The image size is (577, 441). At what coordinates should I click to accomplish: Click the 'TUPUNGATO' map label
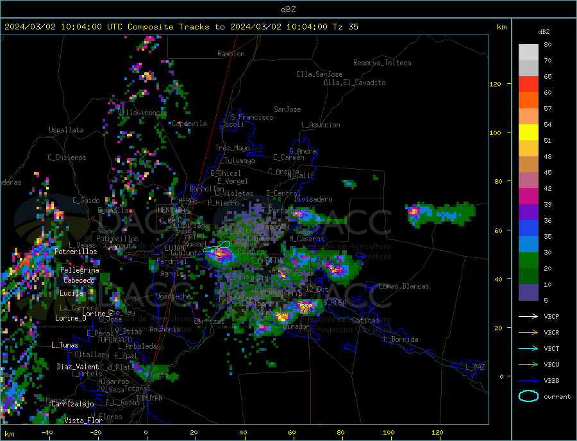tap(115, 340)
